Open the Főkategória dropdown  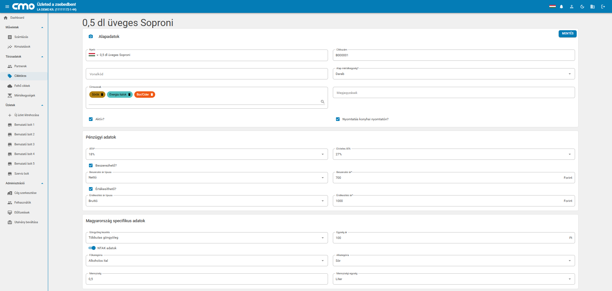pyautogui.click(x=207, y=261)
